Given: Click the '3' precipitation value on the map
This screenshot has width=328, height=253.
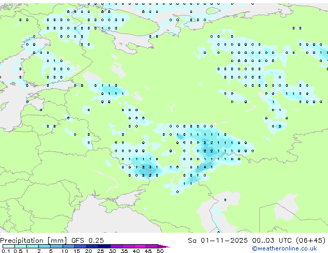Looking at the screenshot, I should [150, 167].
